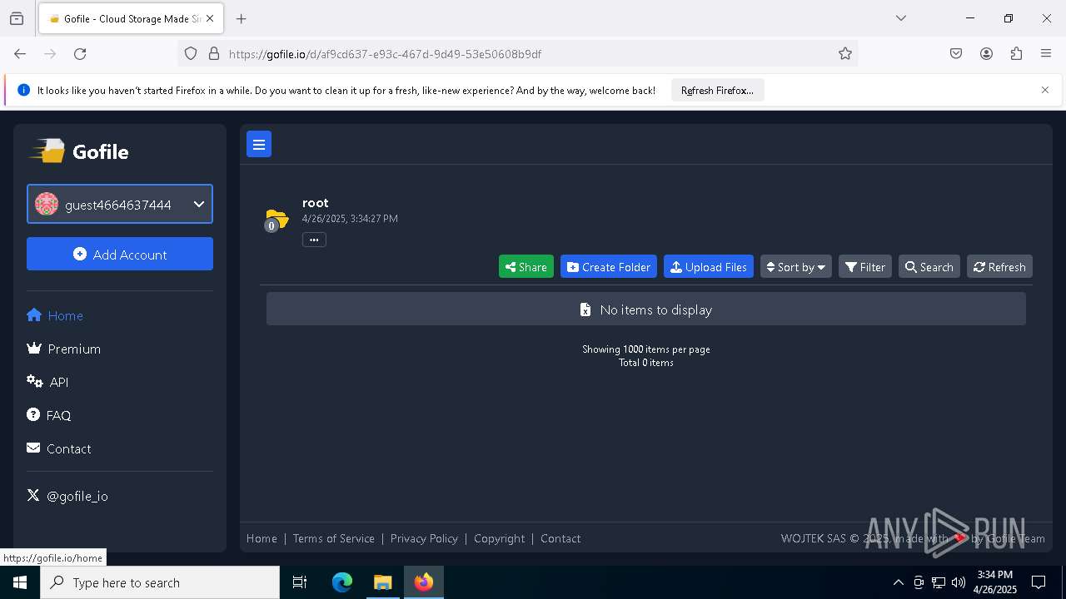Click the Refresh Firefox... button
This screenshot has height=599, width=1066.
click(x=717, y=91)
